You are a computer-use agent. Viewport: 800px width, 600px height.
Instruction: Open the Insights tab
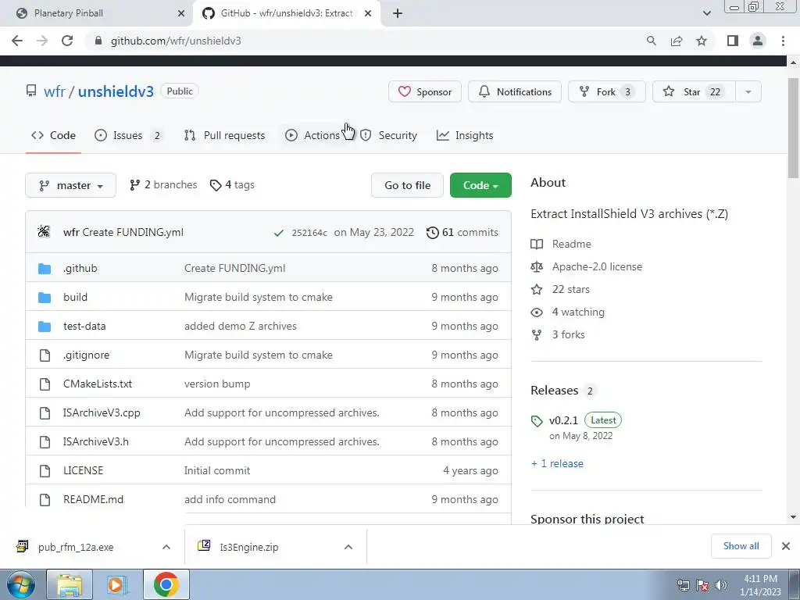465,135
